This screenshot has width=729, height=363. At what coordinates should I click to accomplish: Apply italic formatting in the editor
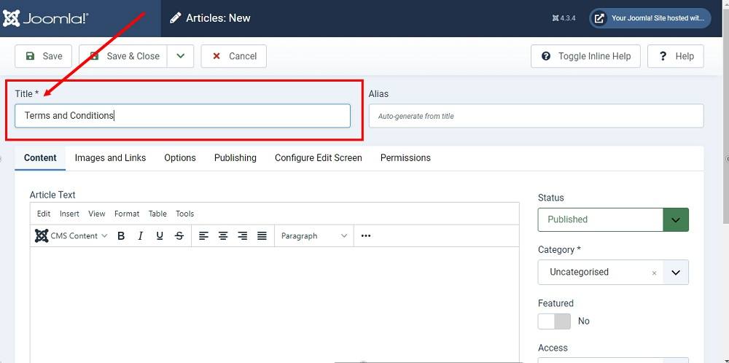(140, 236)
